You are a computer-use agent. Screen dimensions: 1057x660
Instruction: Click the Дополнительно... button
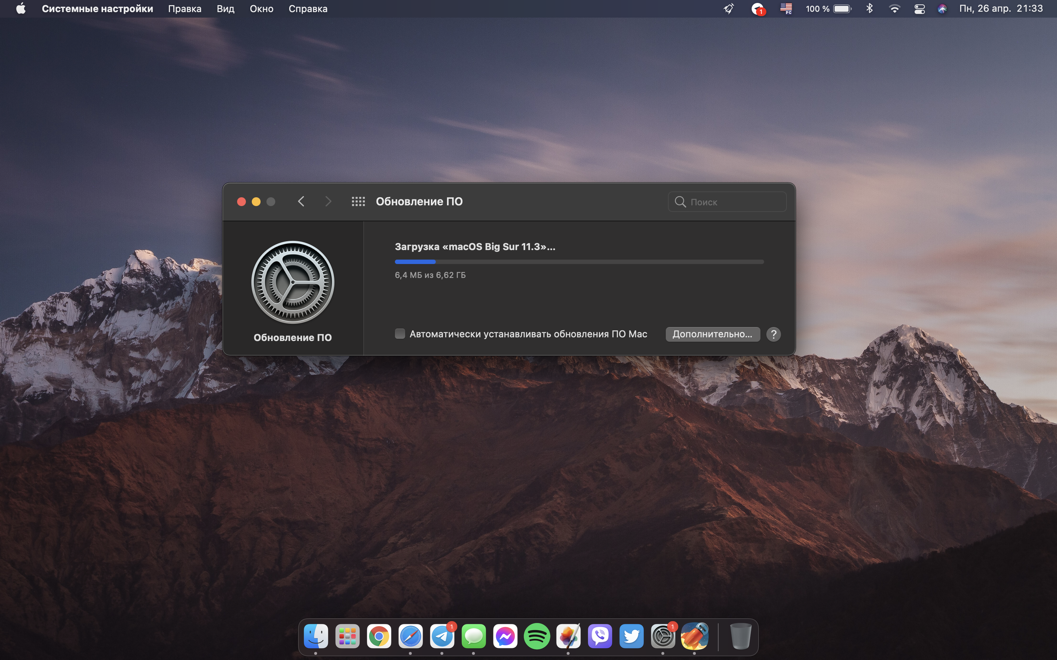click(712, 334)
